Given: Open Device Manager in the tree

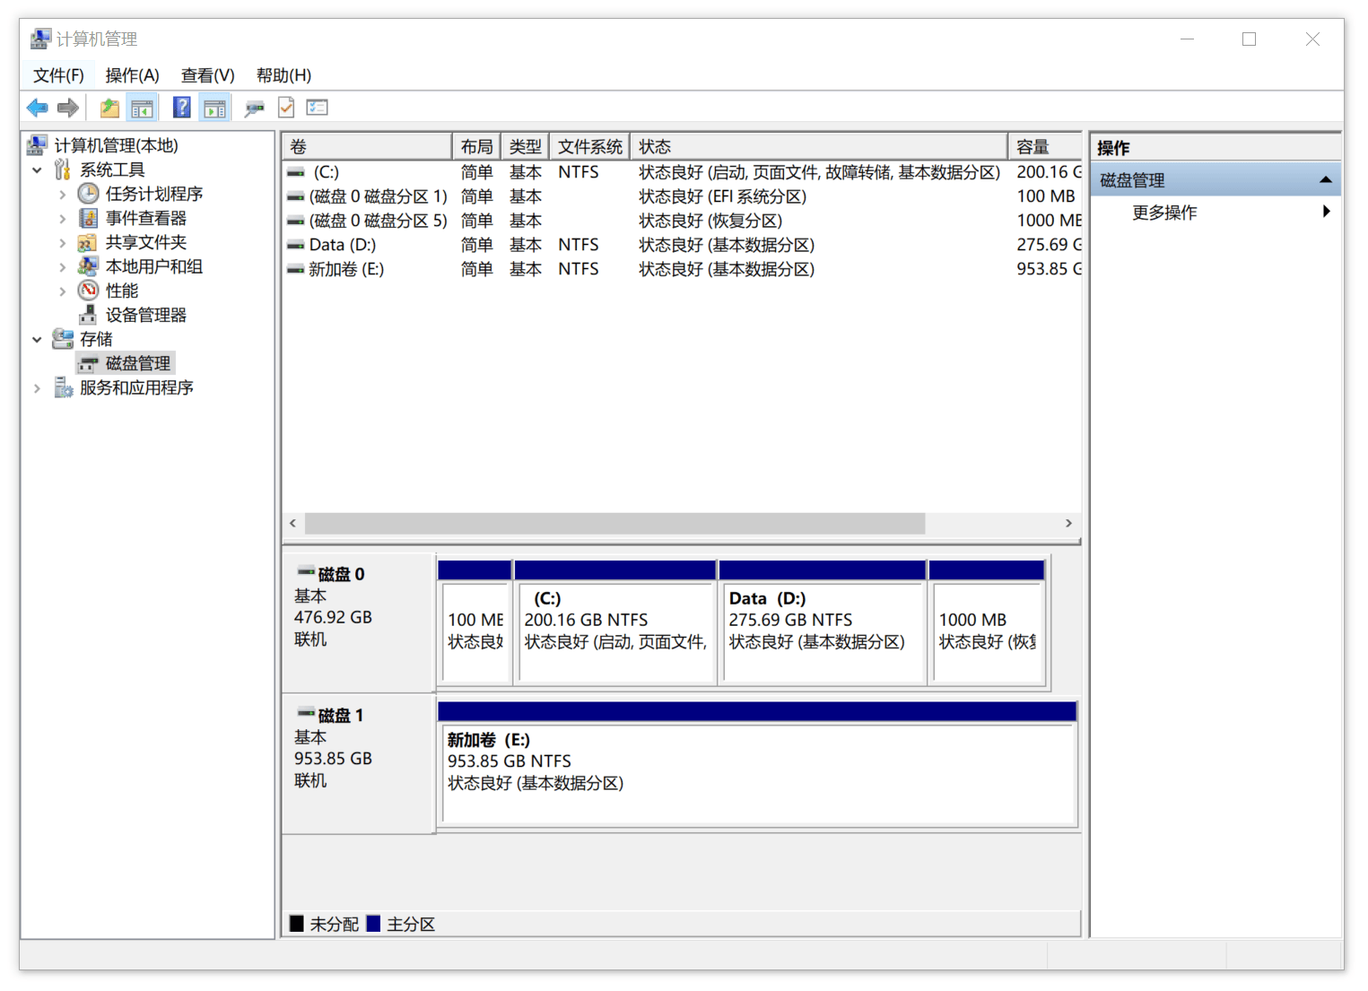Looking at the screenshot, I should (145, 315).
